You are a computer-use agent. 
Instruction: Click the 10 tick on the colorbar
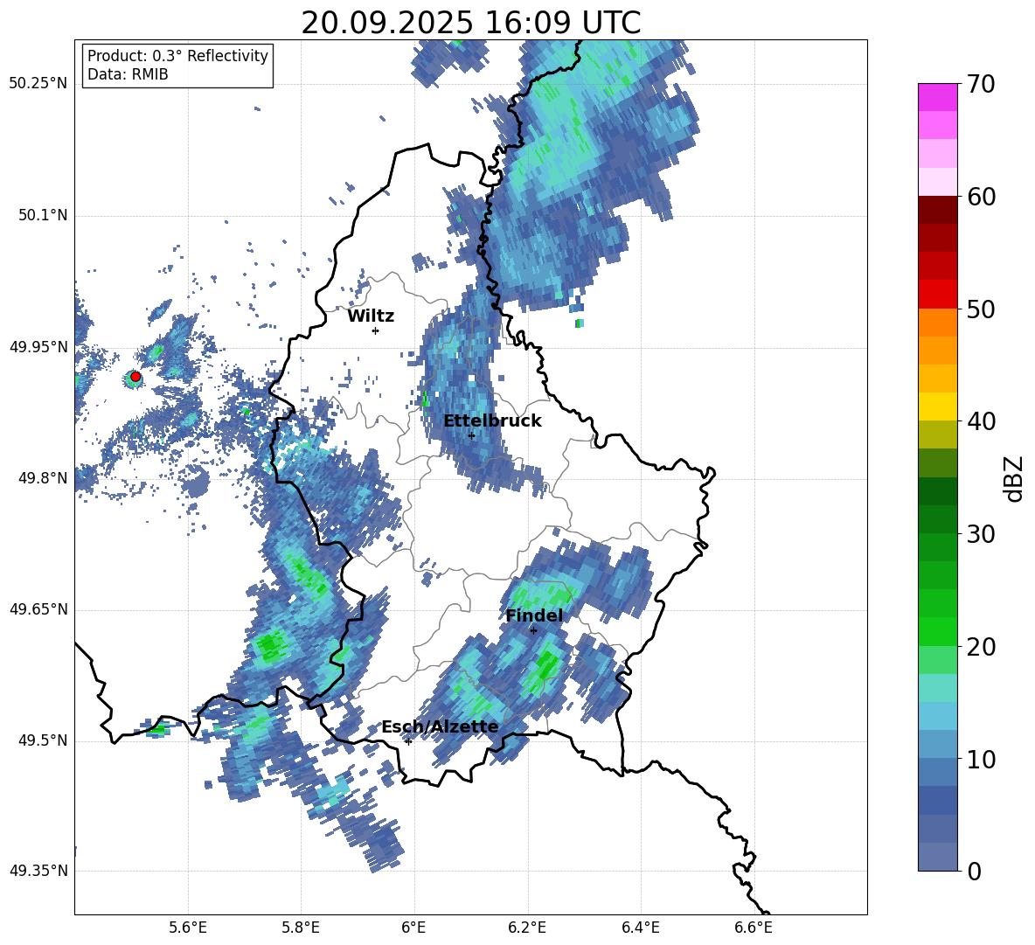981,759
